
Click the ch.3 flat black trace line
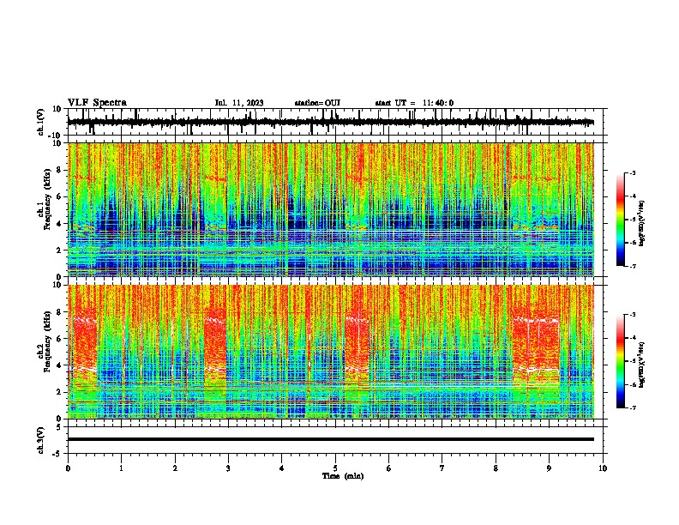click(331, 439)
